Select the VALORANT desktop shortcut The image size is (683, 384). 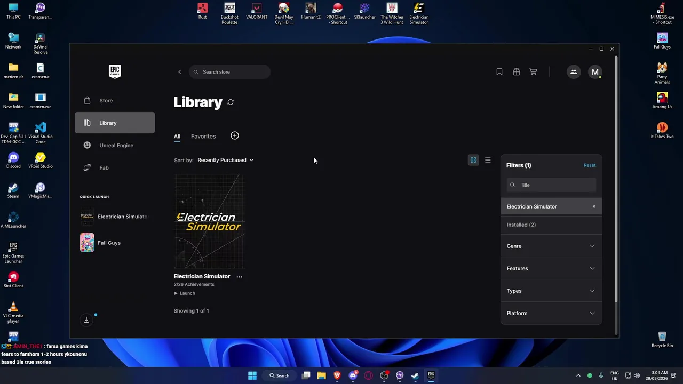coord(257,12)
